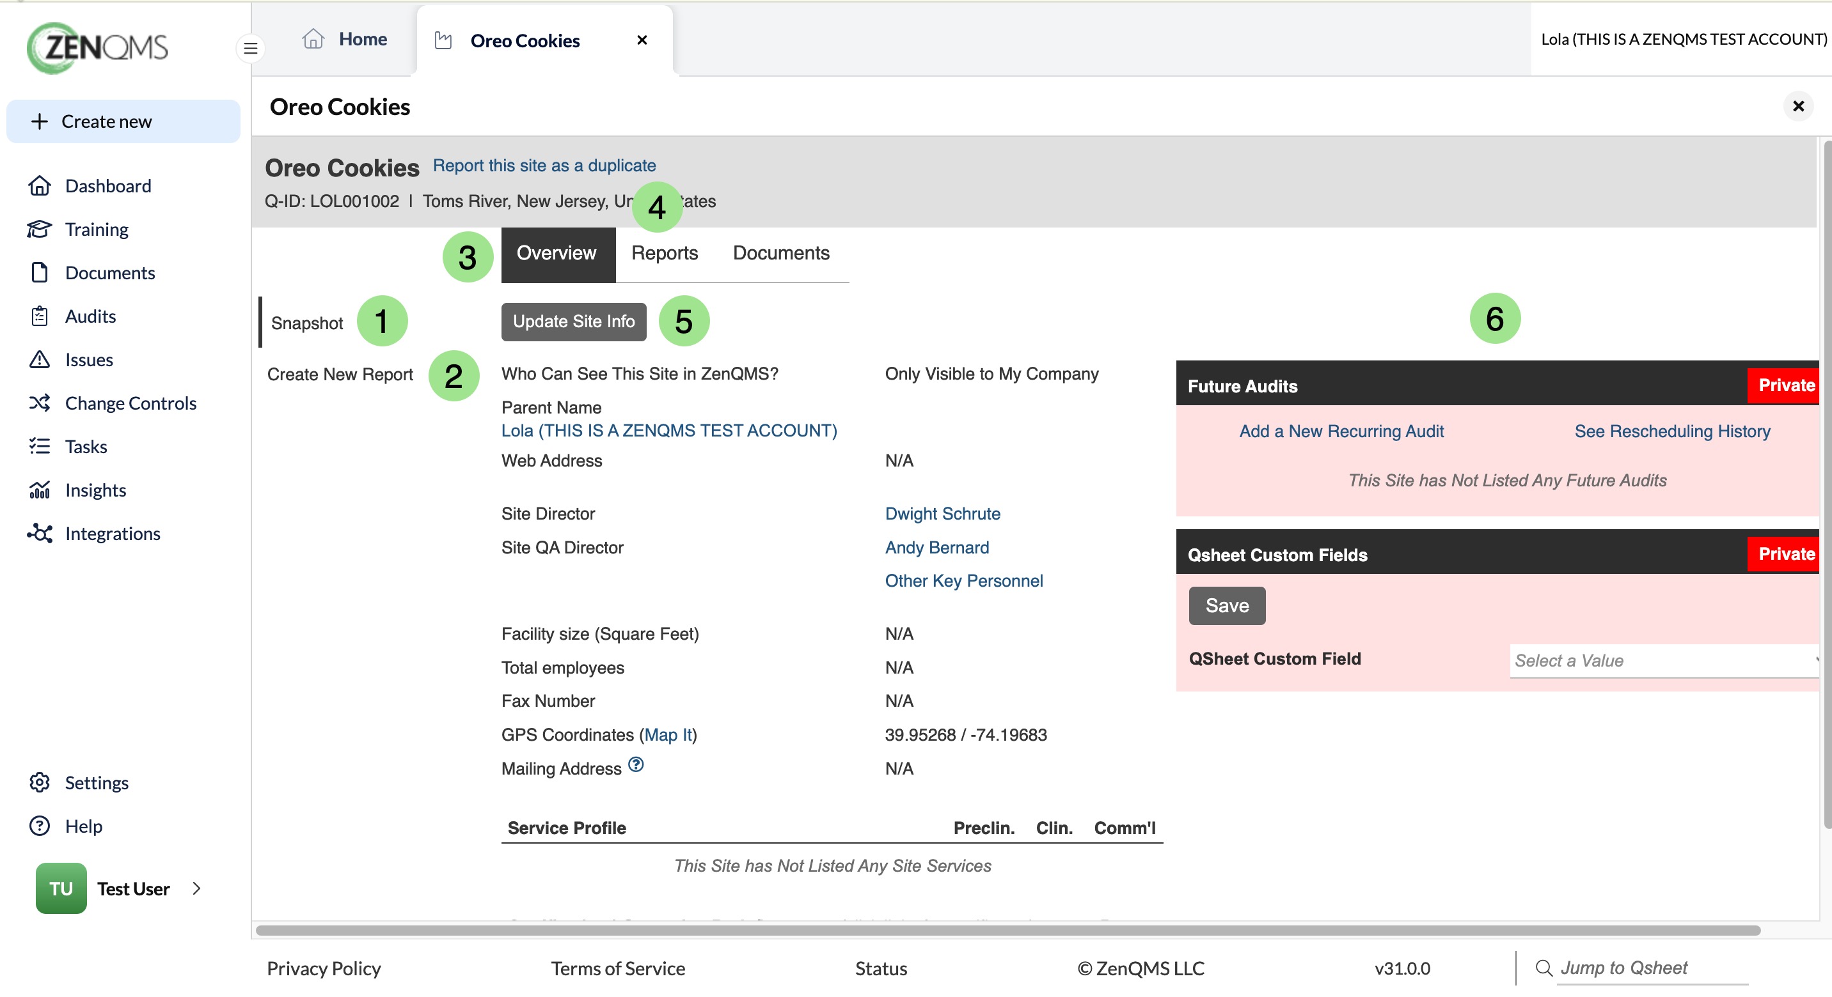Open Settings via gear icon
1832x997 pixels.
click(x=39, y=782)
